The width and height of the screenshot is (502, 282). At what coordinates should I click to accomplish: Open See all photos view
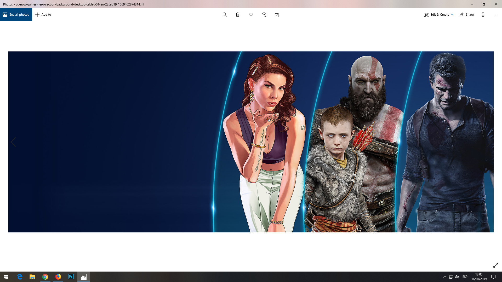pos(16,15)
